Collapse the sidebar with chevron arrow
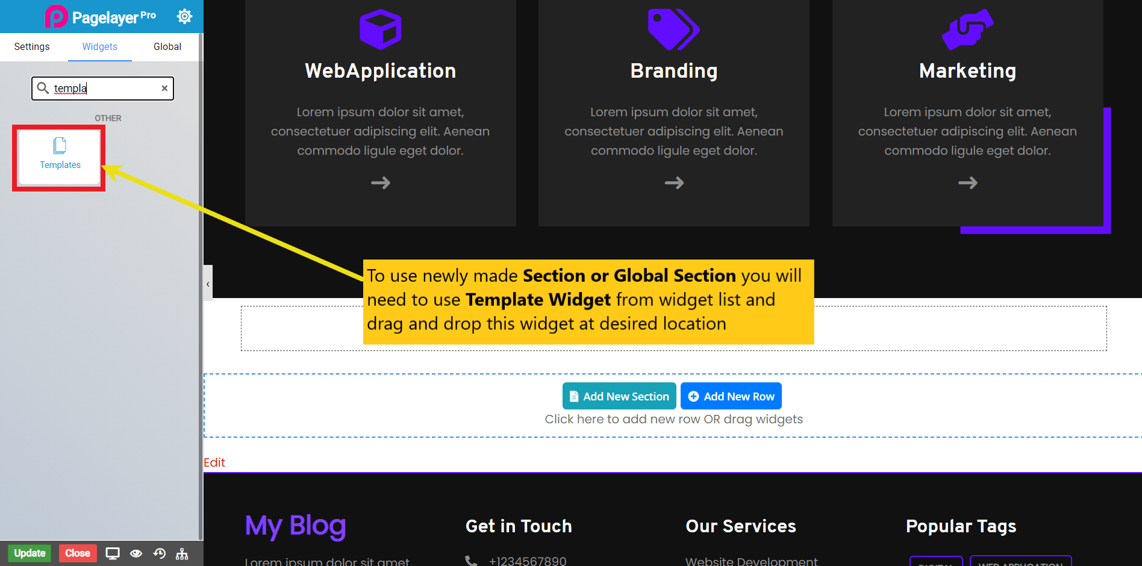 point(208,282)
